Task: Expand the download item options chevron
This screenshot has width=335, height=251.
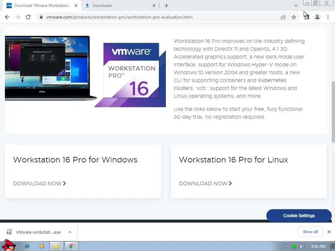Action: (70, 232)
